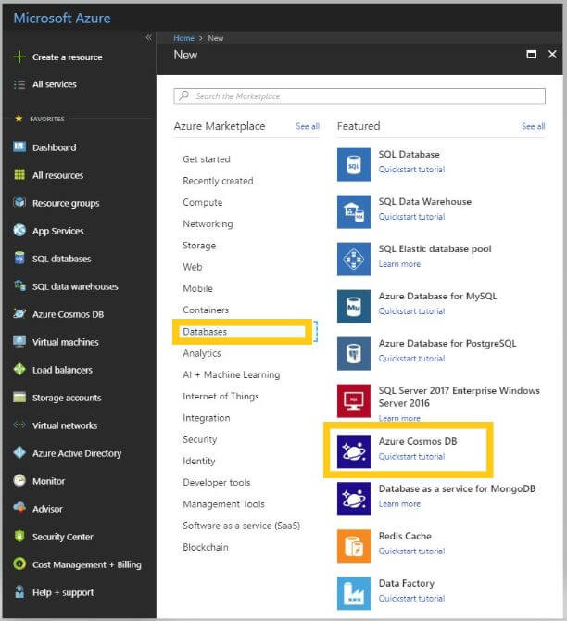
Task: Maximize the New blade
Action: click(x=532, y=55)
